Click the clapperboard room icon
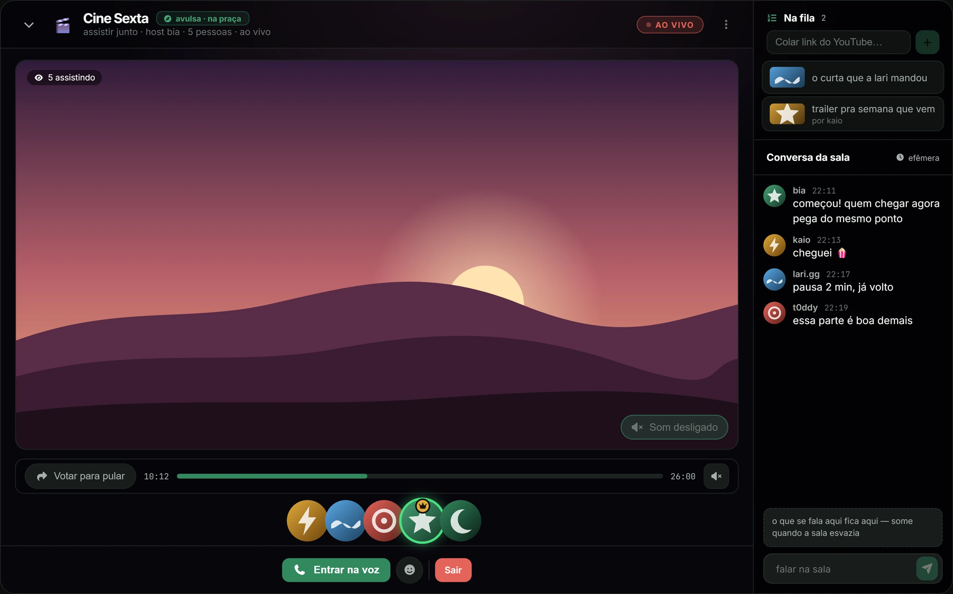 [x=63, y=25]
